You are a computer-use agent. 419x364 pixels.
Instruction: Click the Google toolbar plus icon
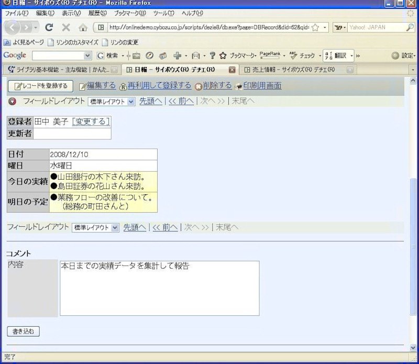click(177, 56)
